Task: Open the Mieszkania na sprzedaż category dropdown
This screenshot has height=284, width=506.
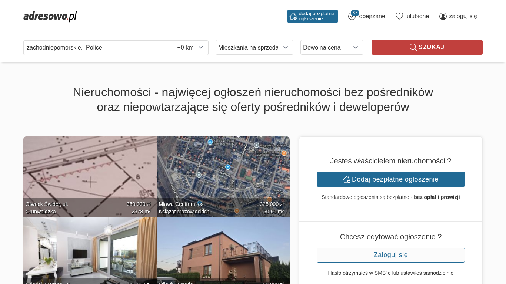Action: click(254, 47)
